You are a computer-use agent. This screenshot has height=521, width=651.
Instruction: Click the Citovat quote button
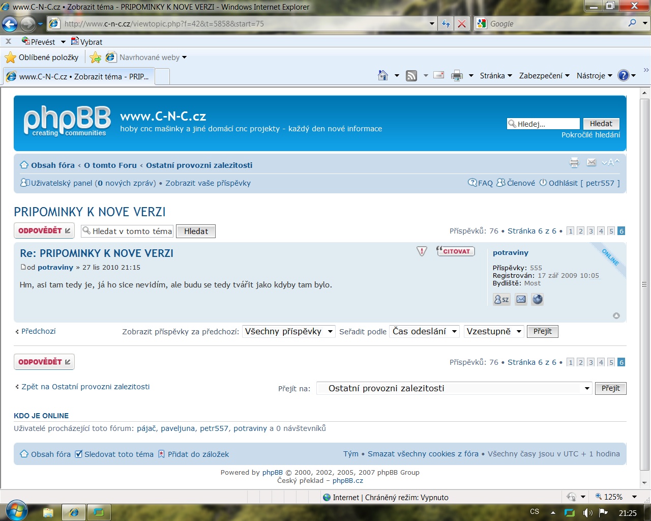456,251
